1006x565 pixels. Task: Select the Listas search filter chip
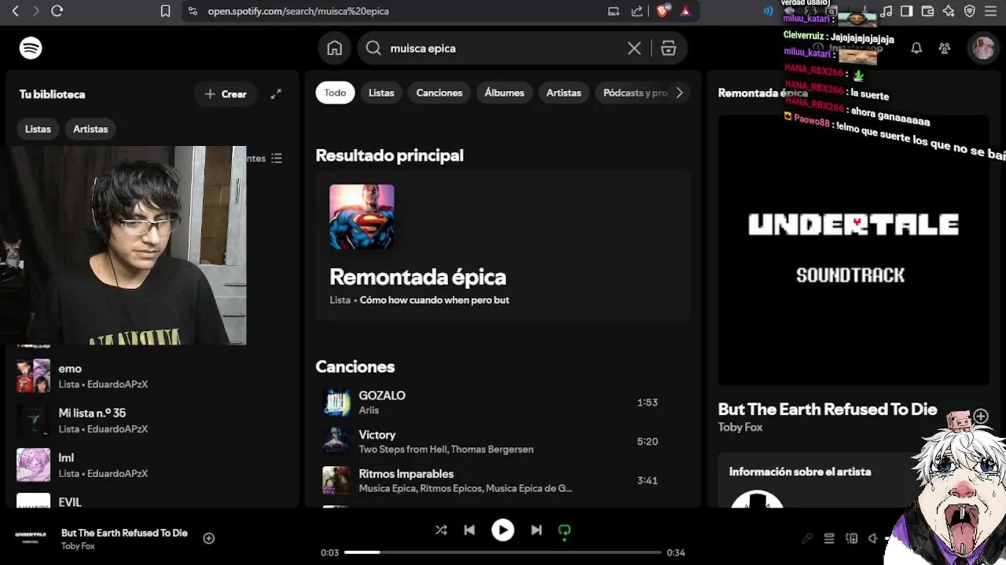(381, 93)
